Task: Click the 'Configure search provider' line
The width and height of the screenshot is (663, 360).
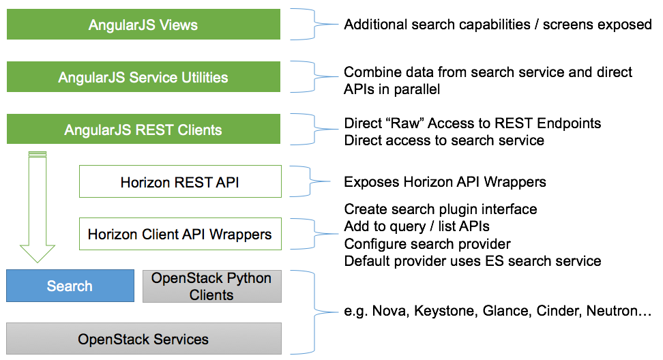Action: pyautogui.click(x=427, y=243)
